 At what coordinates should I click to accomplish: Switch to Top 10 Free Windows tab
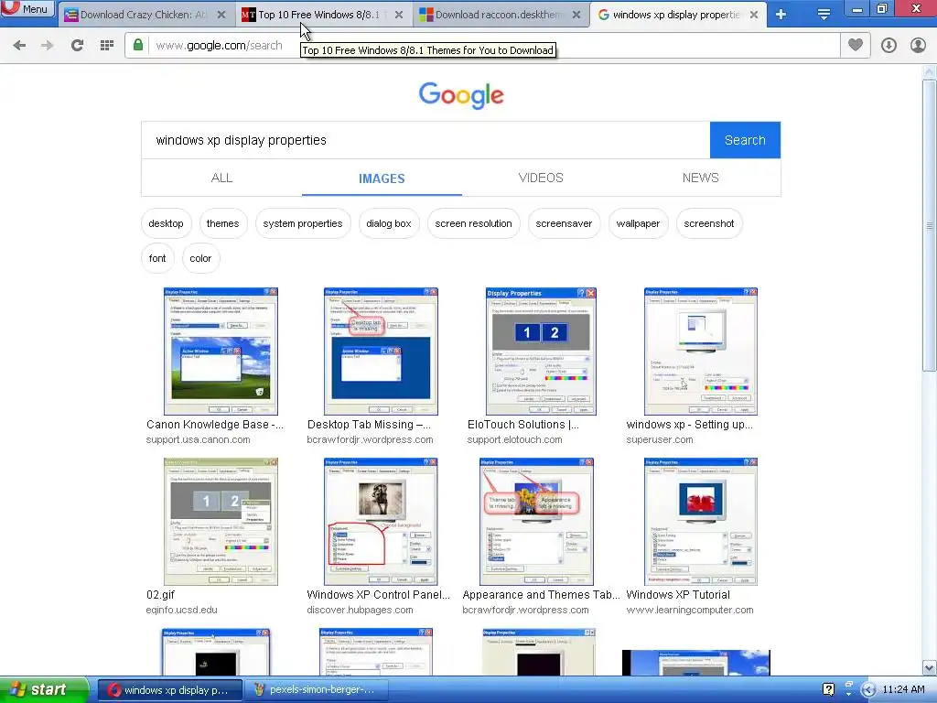(318, 15)
